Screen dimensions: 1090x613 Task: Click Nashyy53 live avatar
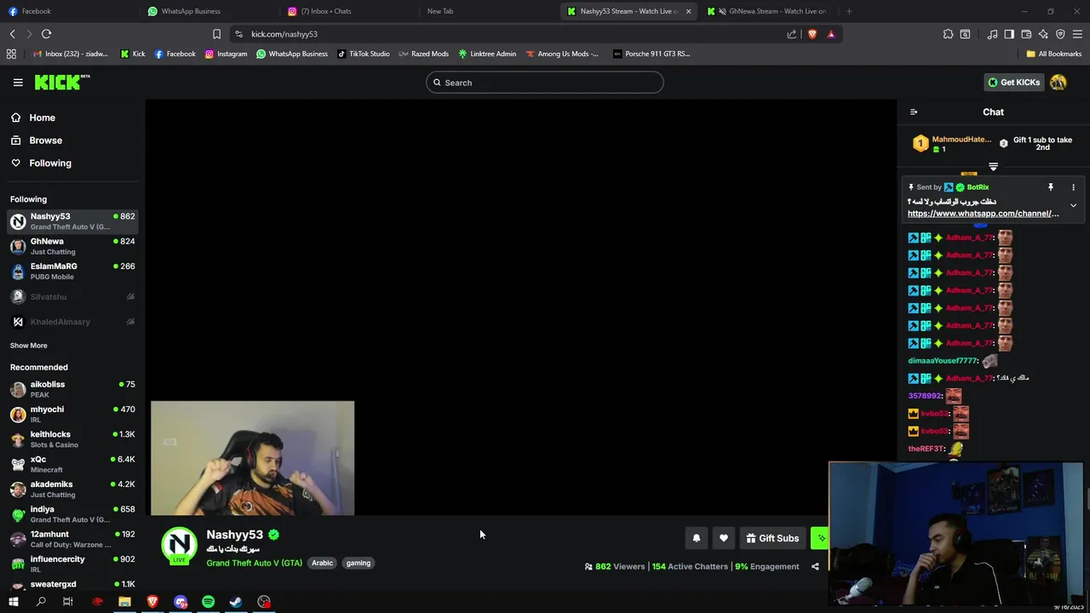point(179,546)
